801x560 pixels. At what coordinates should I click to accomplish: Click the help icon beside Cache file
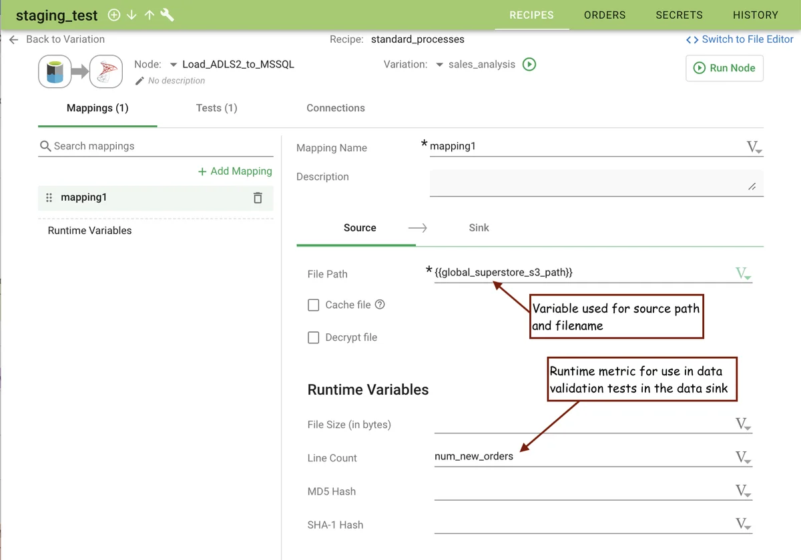point(380,305)
